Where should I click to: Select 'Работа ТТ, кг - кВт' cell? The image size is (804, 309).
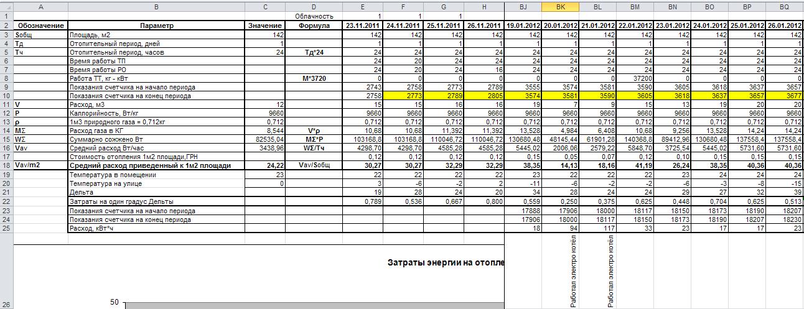(x=156, y=79)
